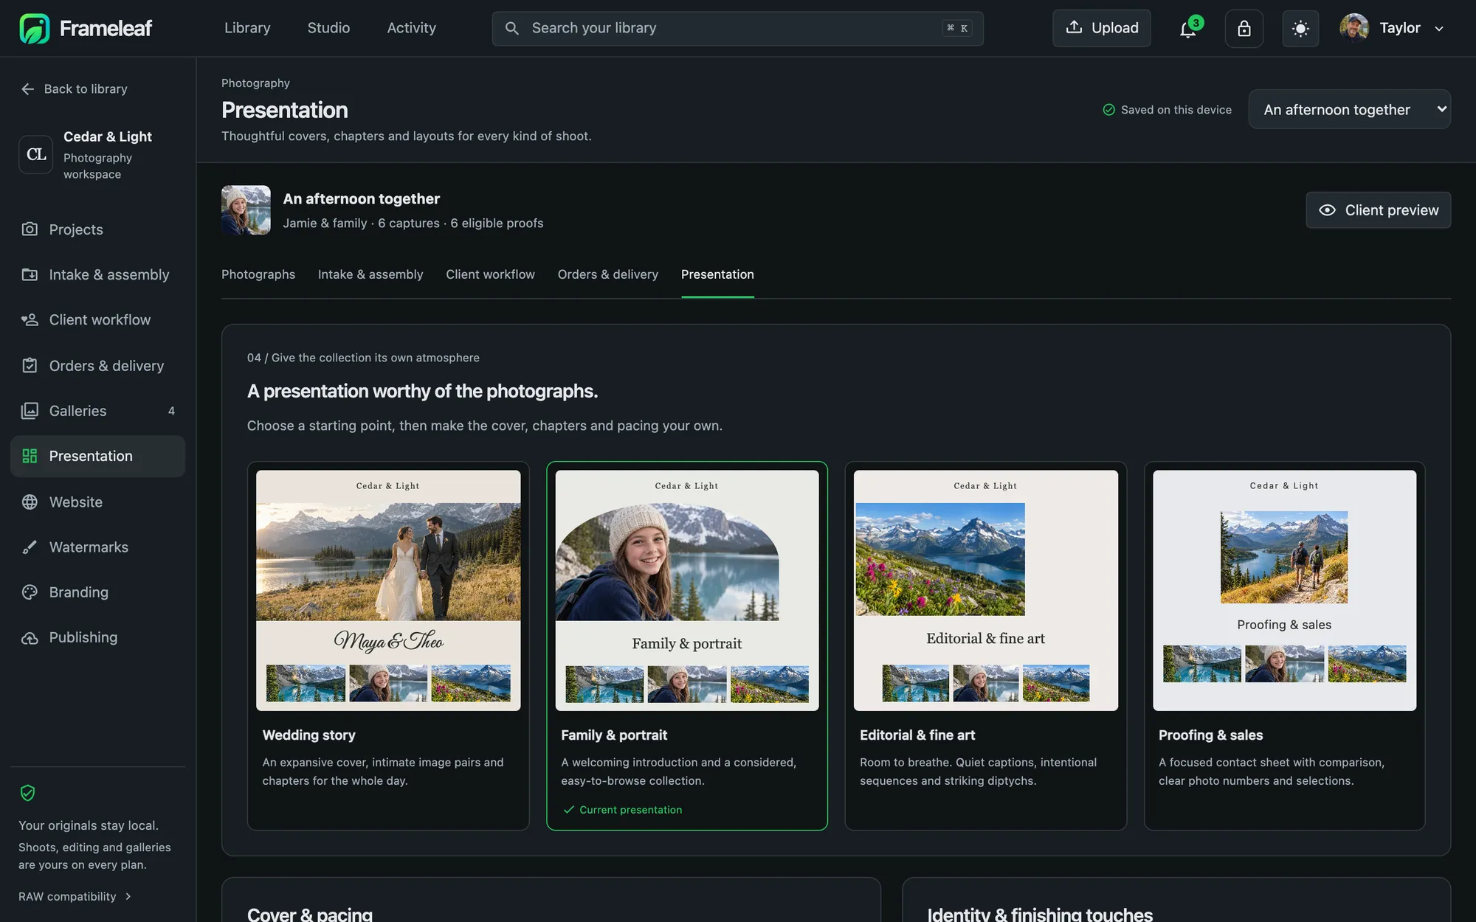This screenshot has width=1476, height=922.
Task: Open Watermarks in the sidebar
Action: click(x=97, y=547)
